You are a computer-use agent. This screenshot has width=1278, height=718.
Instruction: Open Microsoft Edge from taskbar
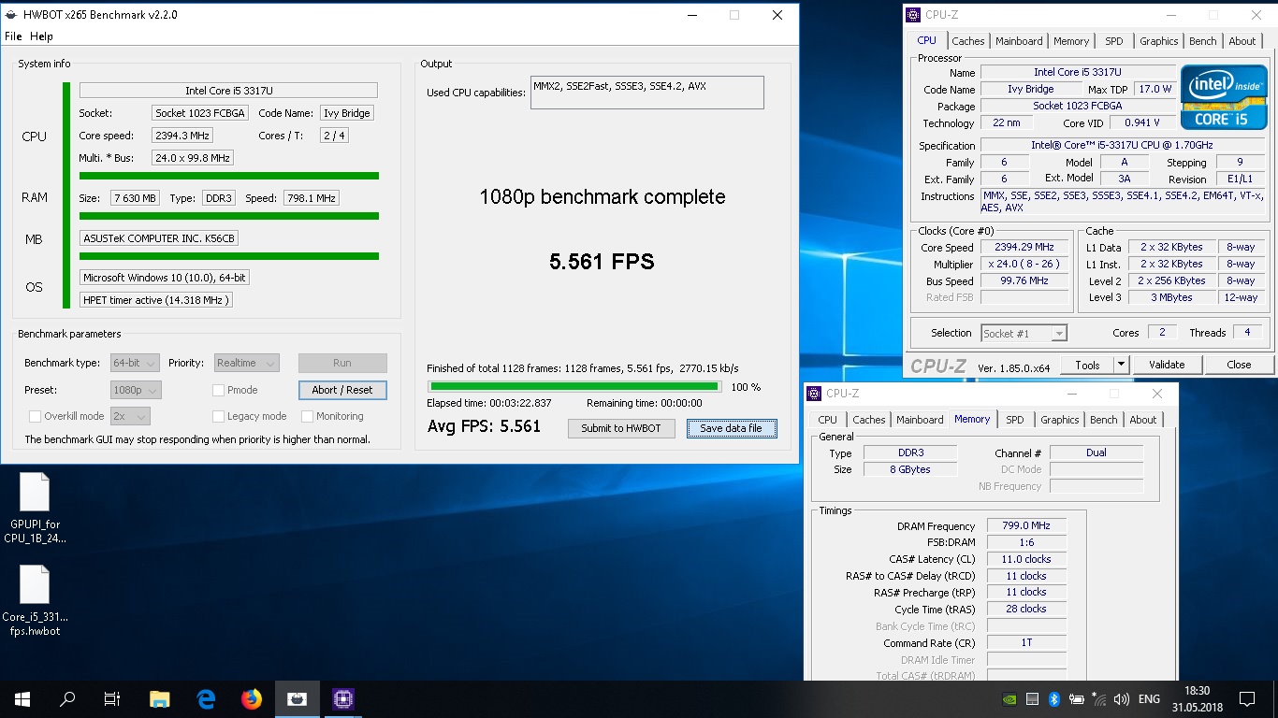(x=206, y=698)
